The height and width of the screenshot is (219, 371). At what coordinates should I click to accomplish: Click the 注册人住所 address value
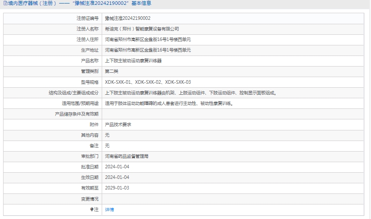tap(148, 40)
